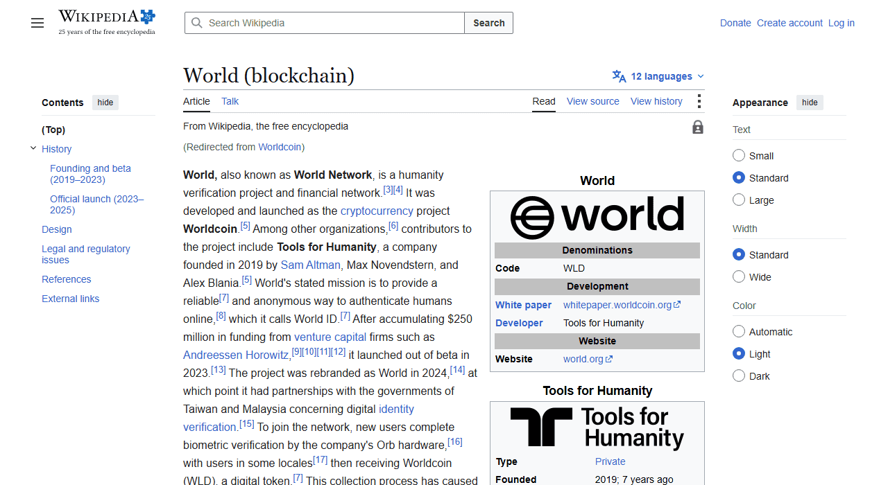Select Large text size
The height and width of the screenshot is (485, 888).
tap(739, 200)
